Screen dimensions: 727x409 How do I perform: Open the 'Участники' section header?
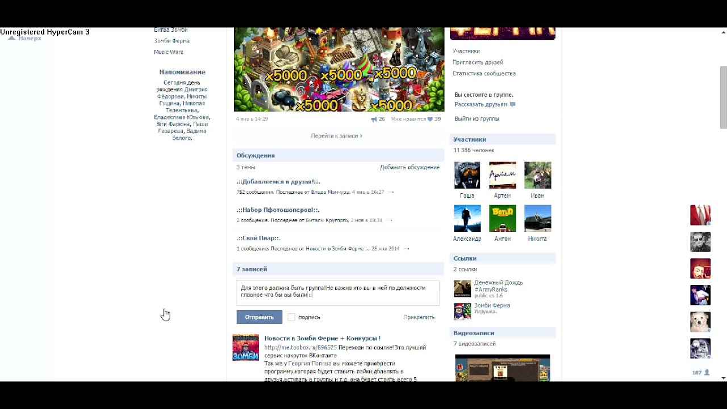[x=503, y=139]
